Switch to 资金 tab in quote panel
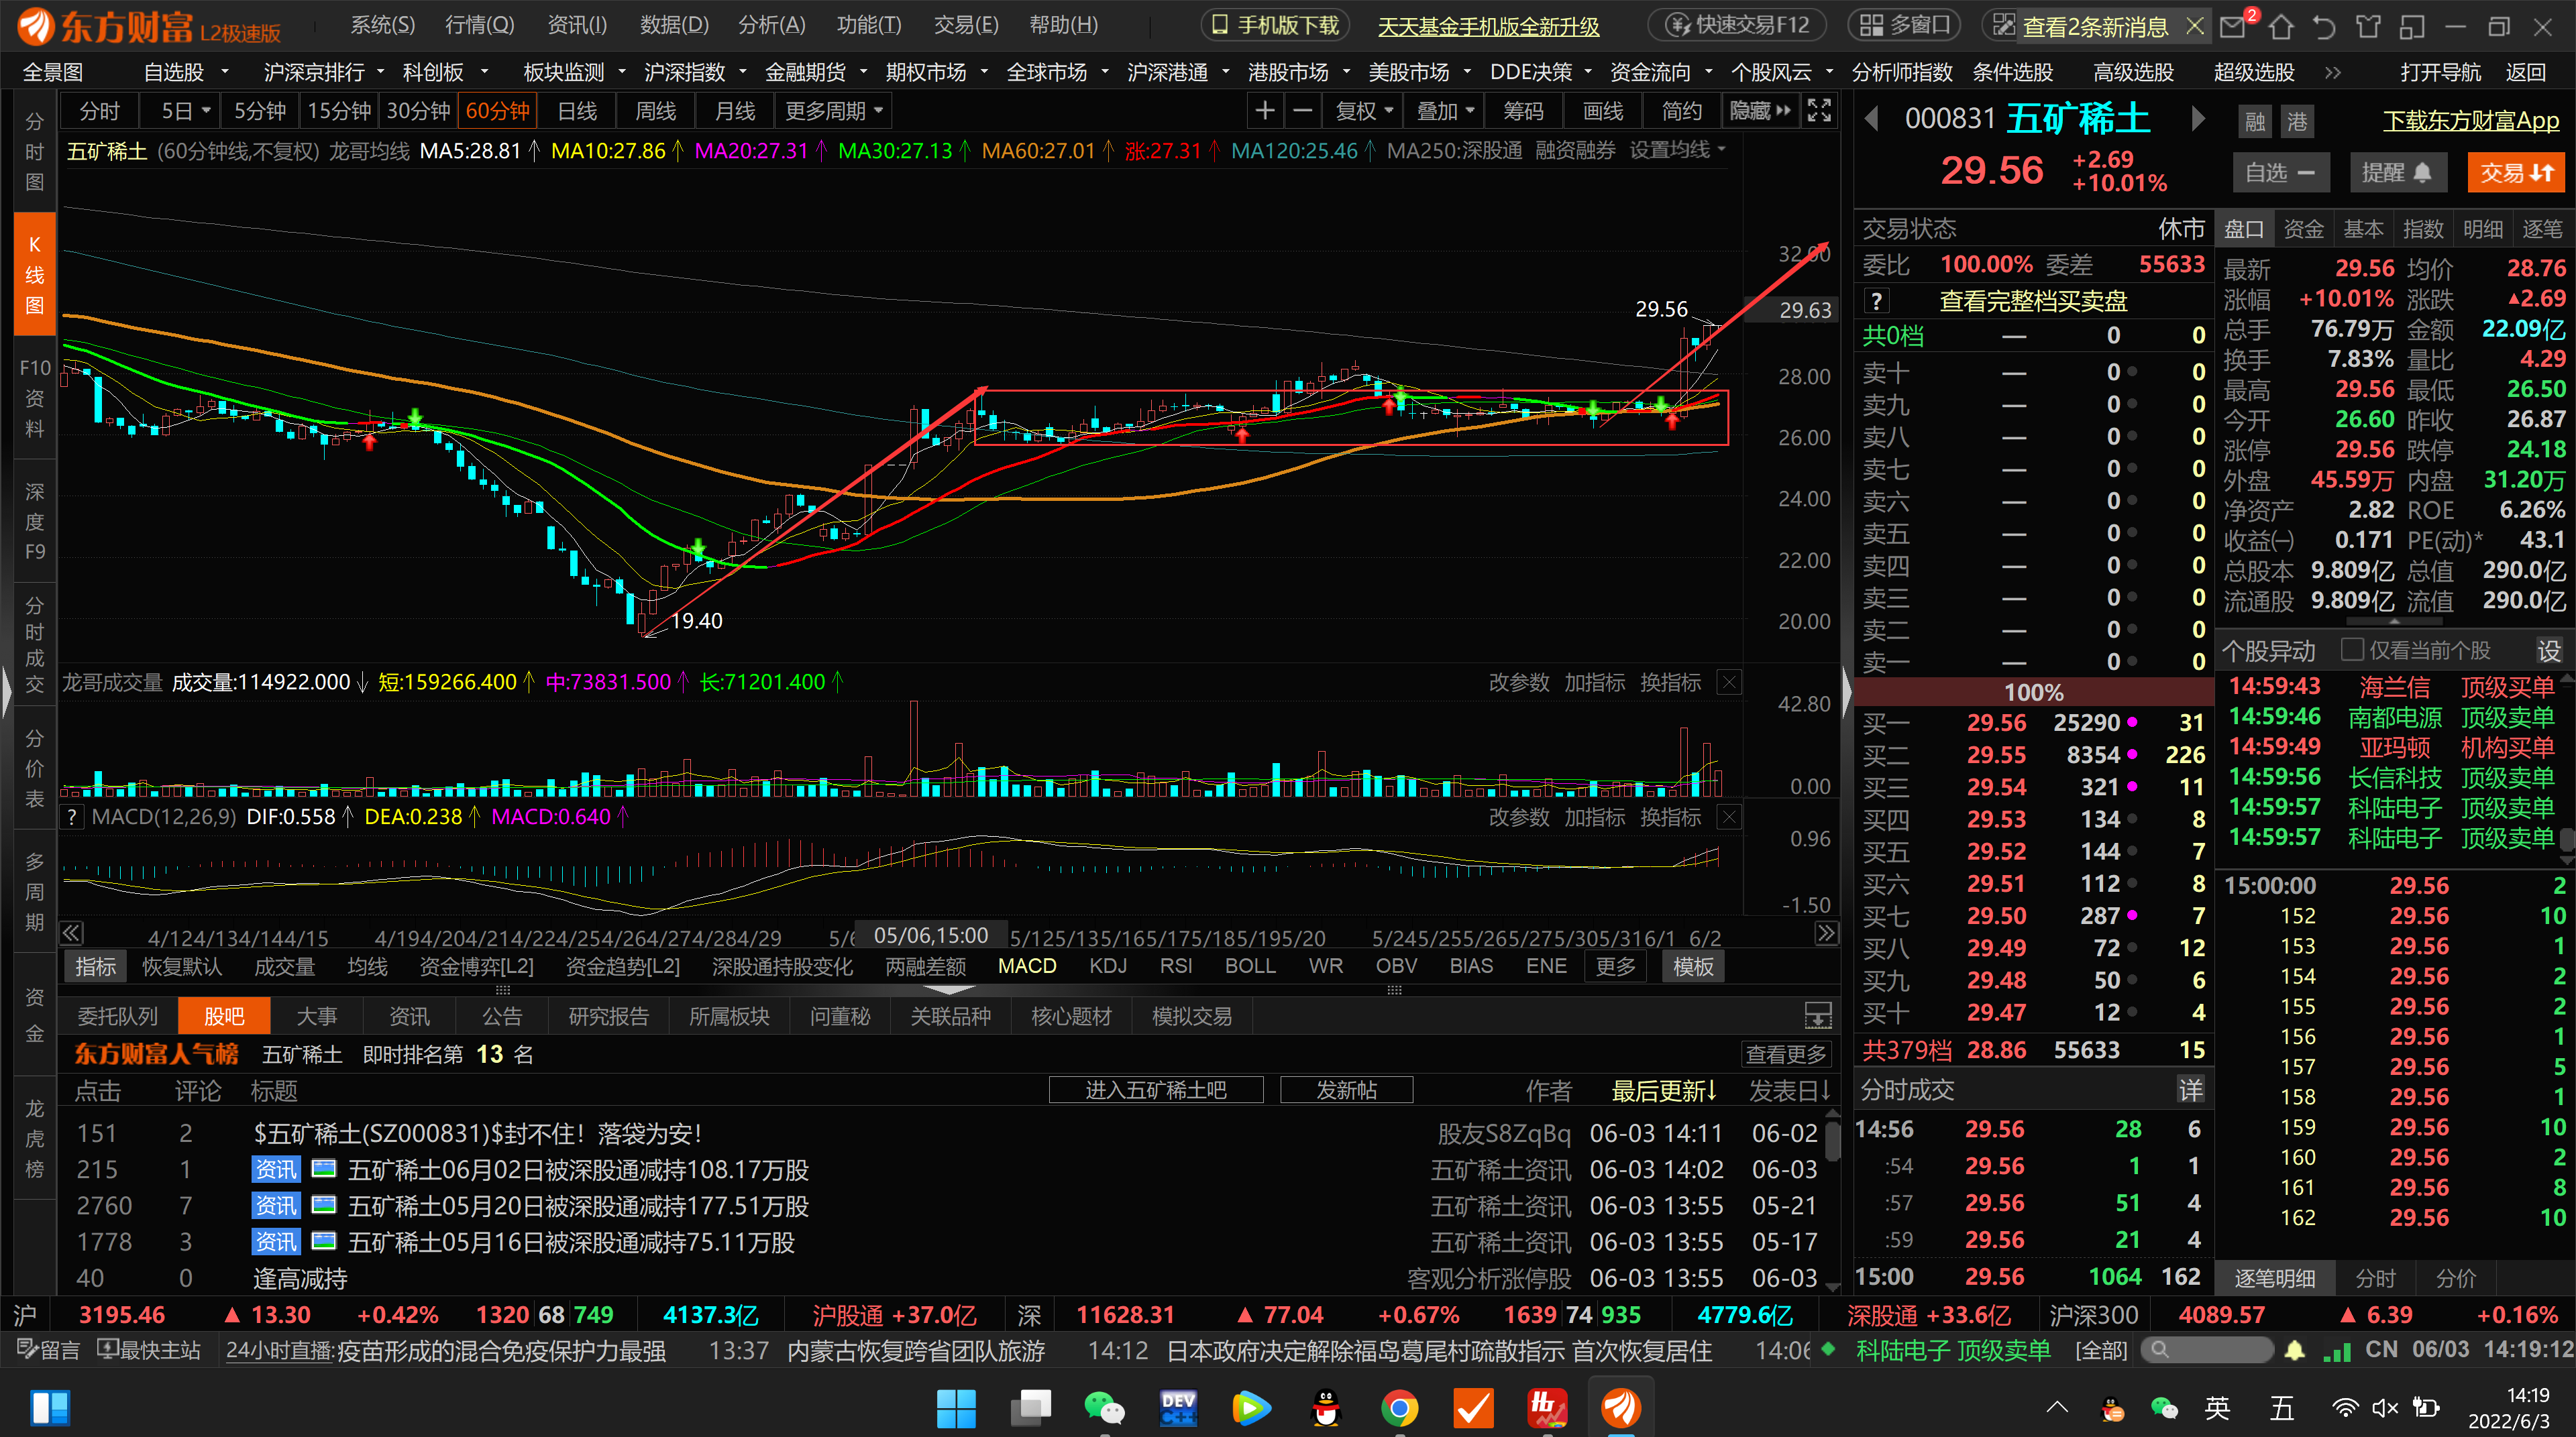2576x1437 pixels. pos(2303,229)
